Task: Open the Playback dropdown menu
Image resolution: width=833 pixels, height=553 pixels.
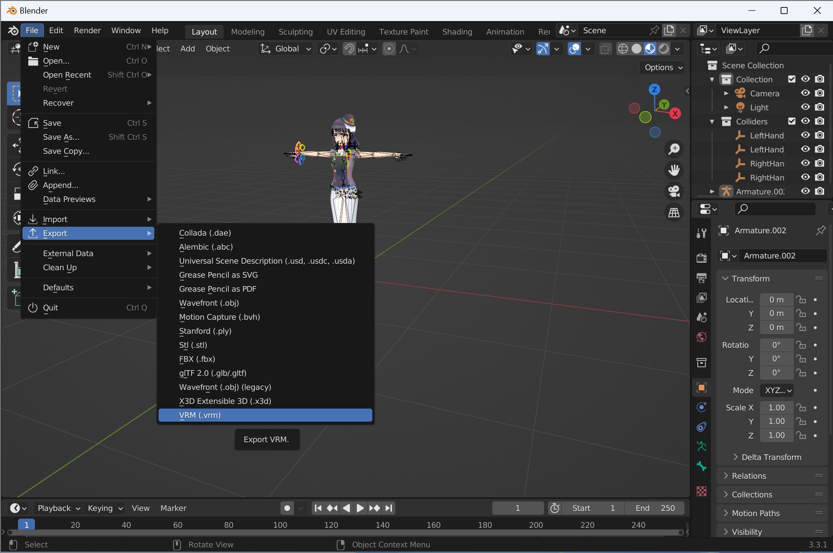Action: click(x=58, y=508)
